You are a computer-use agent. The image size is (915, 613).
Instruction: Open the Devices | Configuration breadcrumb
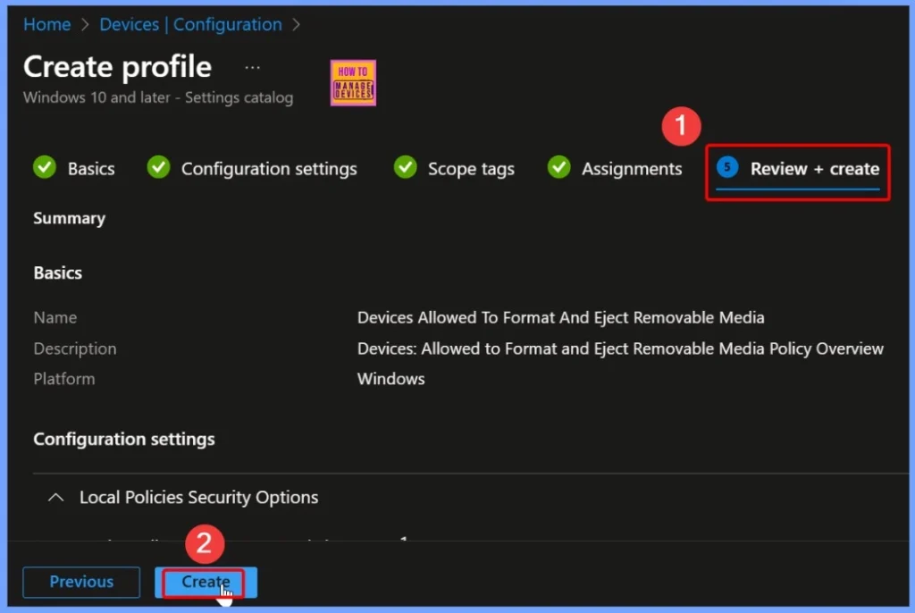point(190,25)
